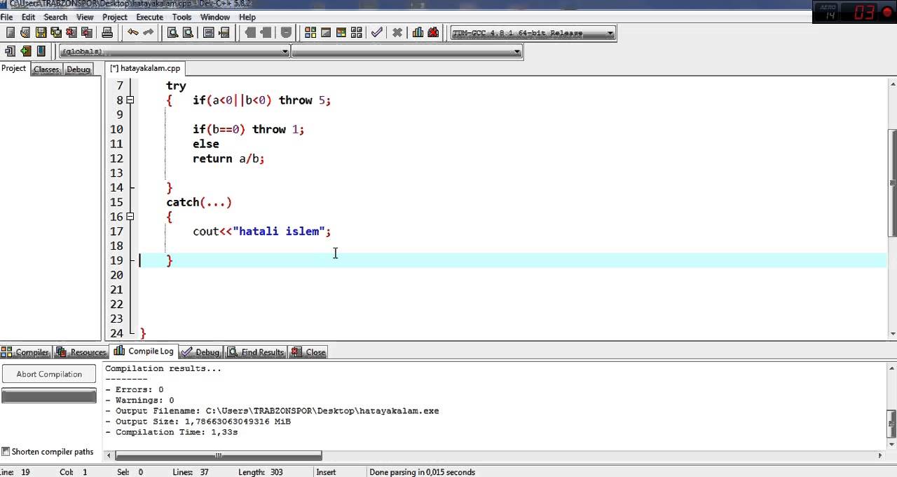897x477 pixels.
Task: Click the Rebuild All toolbar icon
Action: point(356,32)
